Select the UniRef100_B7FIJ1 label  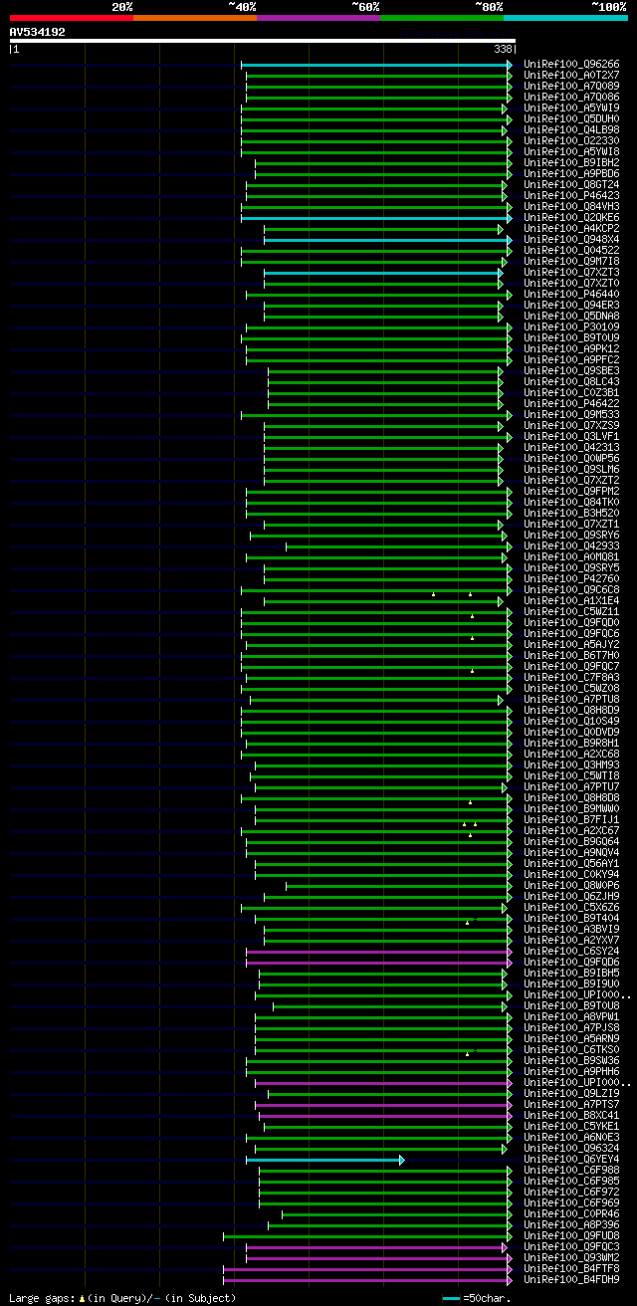click(571, 820)
